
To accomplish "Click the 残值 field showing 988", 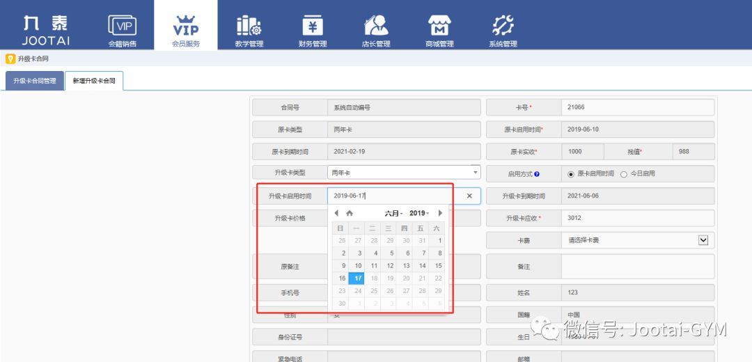I will point(694,152).
